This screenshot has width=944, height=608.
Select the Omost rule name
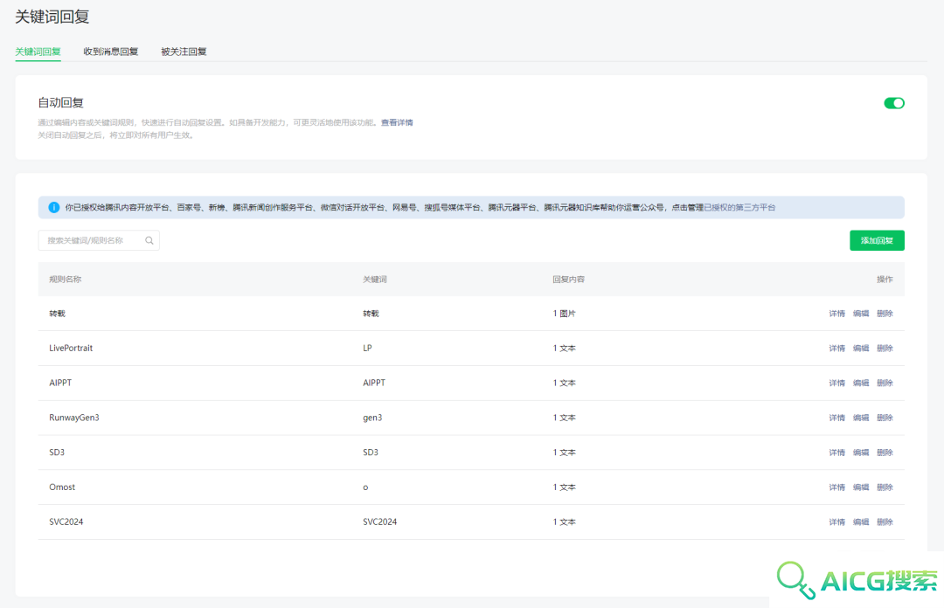click(62, 487)
